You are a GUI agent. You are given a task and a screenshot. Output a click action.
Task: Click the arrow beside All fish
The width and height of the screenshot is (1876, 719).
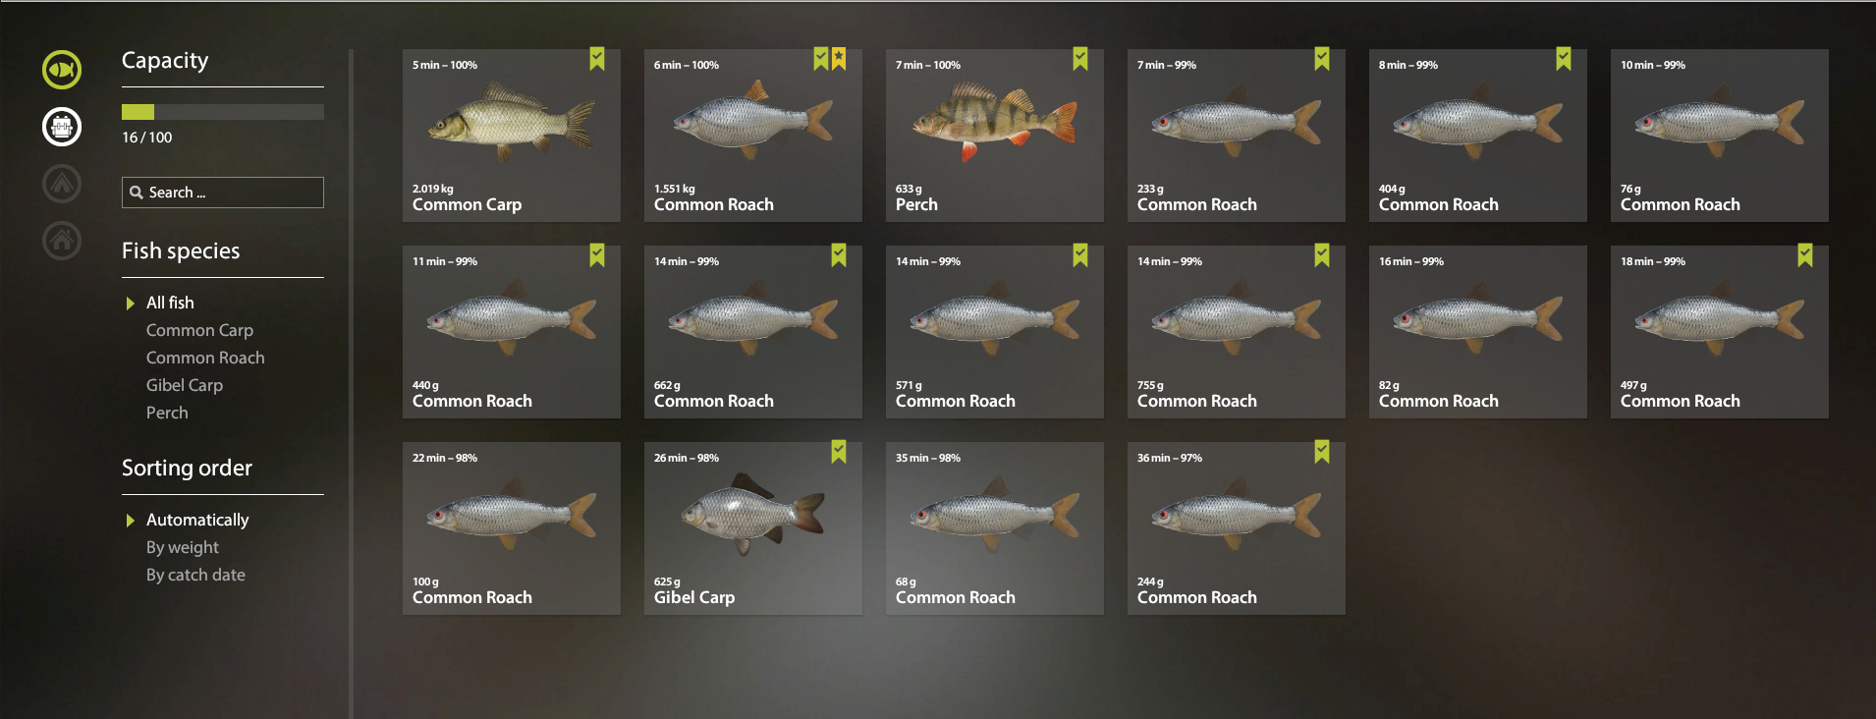tap(130, 304)
